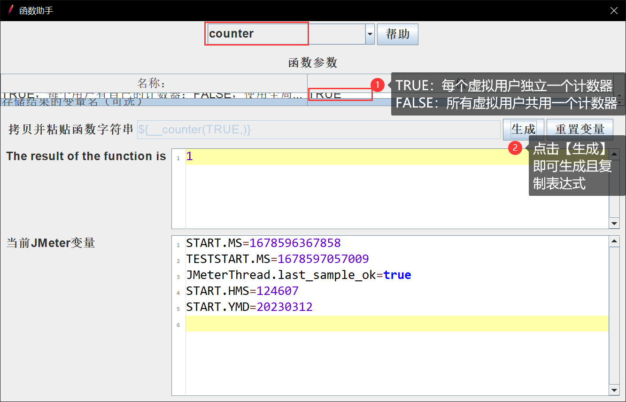Viewport: 626px width, 402px height.
Task: Click the JMeter feather icon in title bar
Action: pyautogui.click(x=10, y=10)
